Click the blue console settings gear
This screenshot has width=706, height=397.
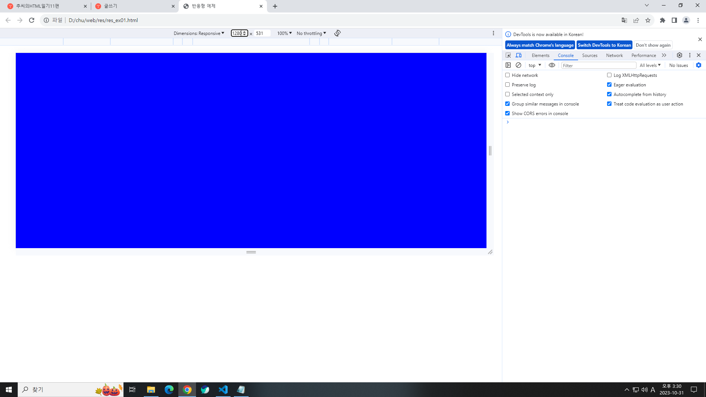699,65
